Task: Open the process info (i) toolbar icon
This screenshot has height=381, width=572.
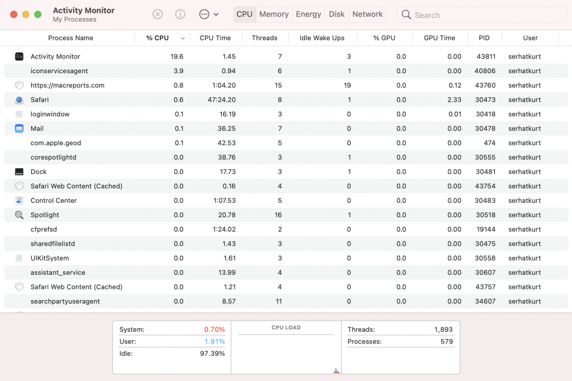Action: tap(180, 14)
